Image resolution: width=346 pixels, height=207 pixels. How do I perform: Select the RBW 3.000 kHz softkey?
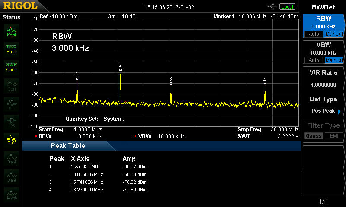[323, 22]
